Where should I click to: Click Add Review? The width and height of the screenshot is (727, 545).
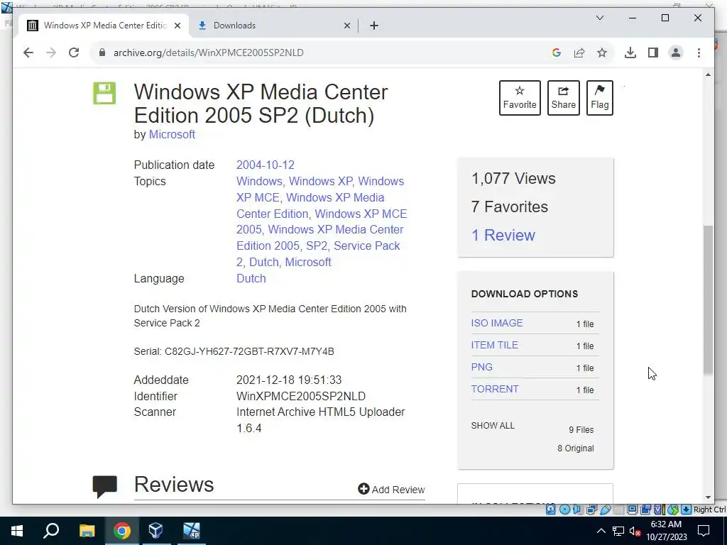point(391,490)
